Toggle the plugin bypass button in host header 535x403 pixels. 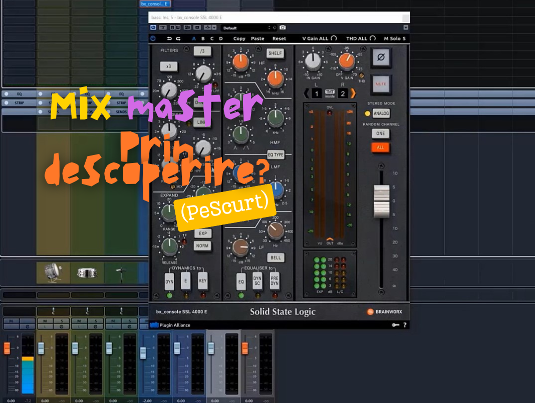[153, 27]
